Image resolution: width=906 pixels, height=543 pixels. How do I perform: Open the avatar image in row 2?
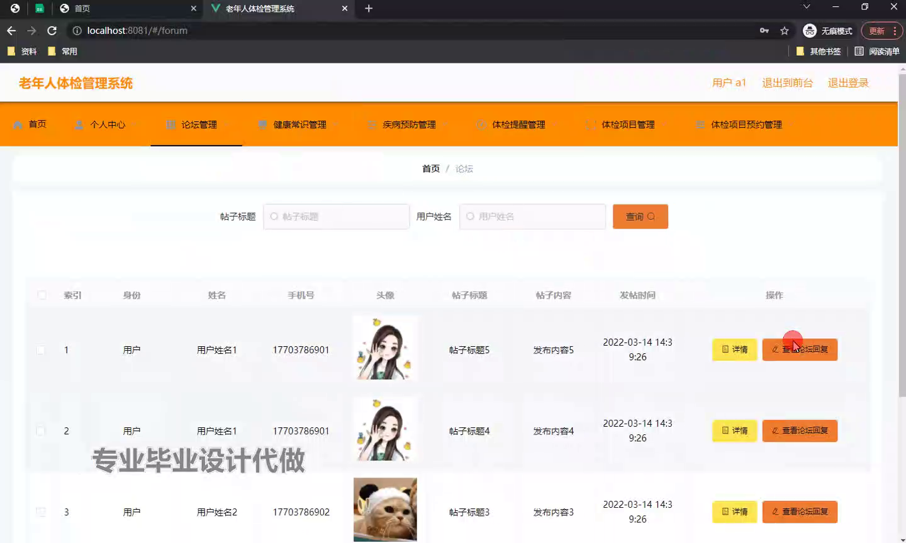[385, 429]
